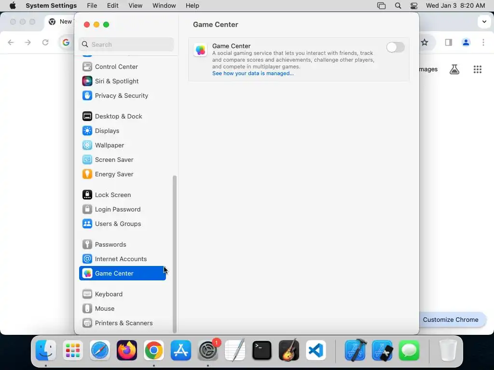The height and width of the screenshot is (370, 494).
Task: Open the Help menu
Action: [x=192, y=6]
